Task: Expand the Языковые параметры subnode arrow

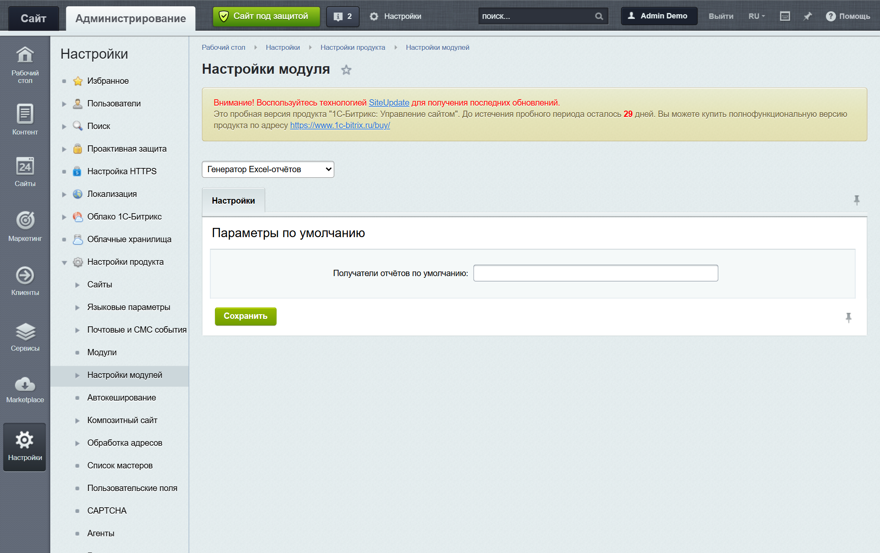Action: (x=78, y=308)
